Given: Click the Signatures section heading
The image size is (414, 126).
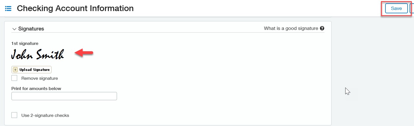Looking at the screenshot, I should click(31, 29).
